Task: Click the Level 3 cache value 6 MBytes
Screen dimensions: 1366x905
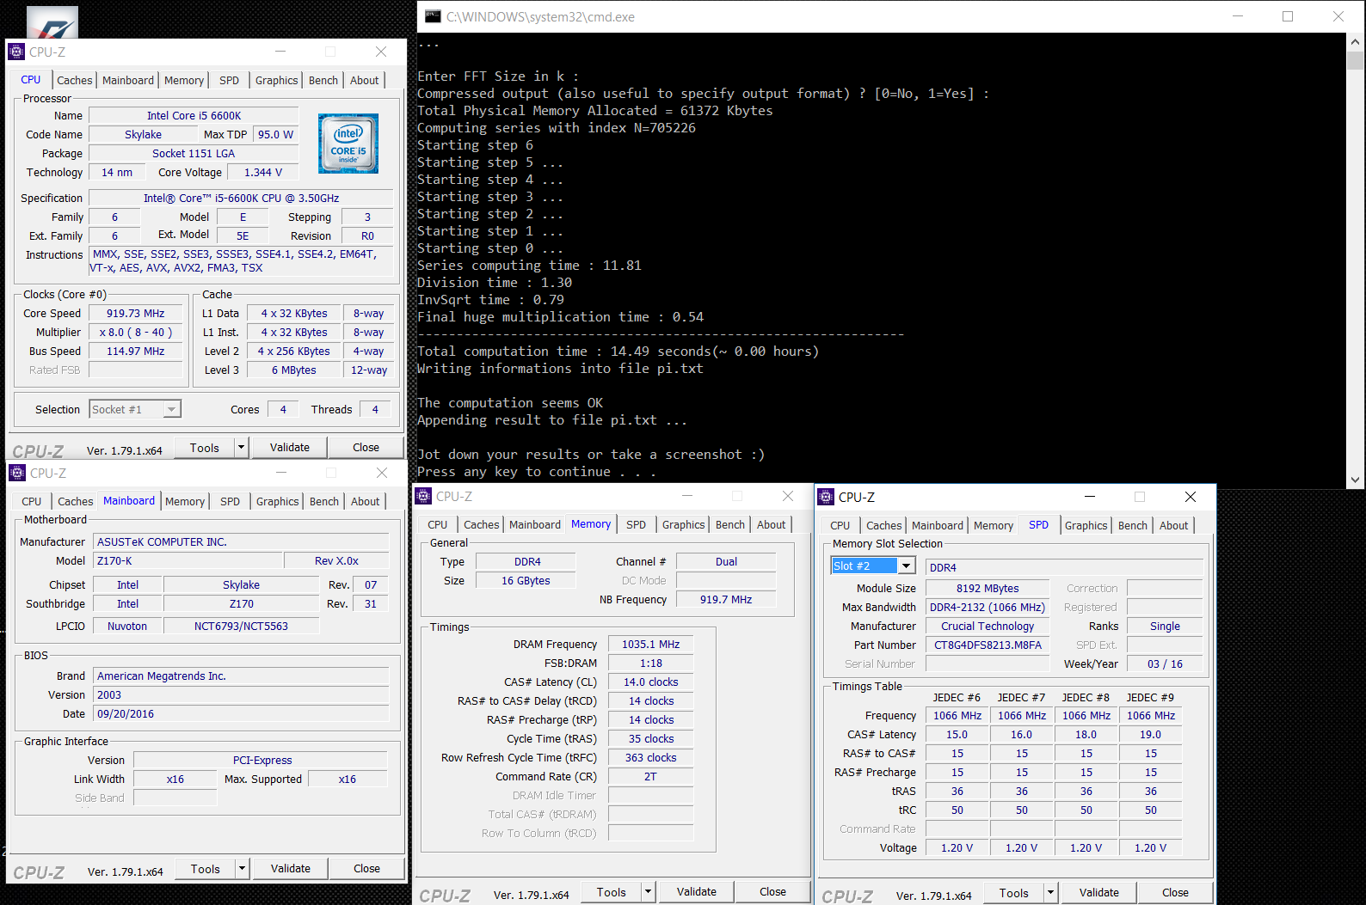Action: click(x=294, y=370)
